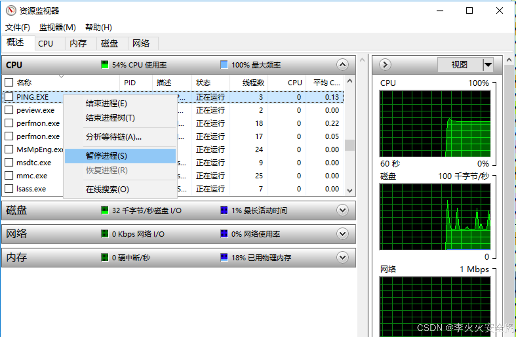Click the green disk I/O indicator square
This screenshot has height=337, width=516.
pos(105,210)
